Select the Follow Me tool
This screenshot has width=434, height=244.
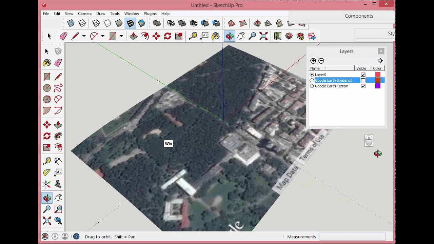[58, 136]
